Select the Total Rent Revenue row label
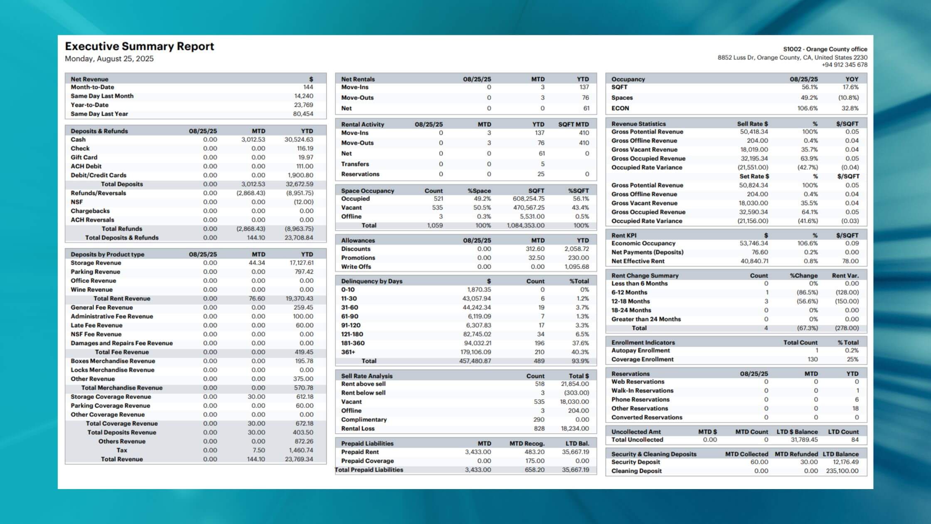The height and width of the screenshot is (524, 931). (x=122, y=299)
